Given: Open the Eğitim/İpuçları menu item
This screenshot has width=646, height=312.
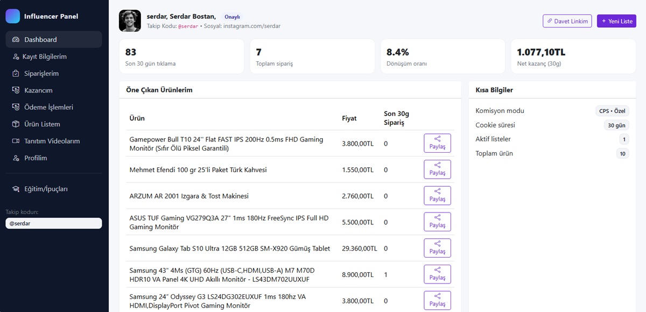Looking at the screenshot, I should coord(46,189).
